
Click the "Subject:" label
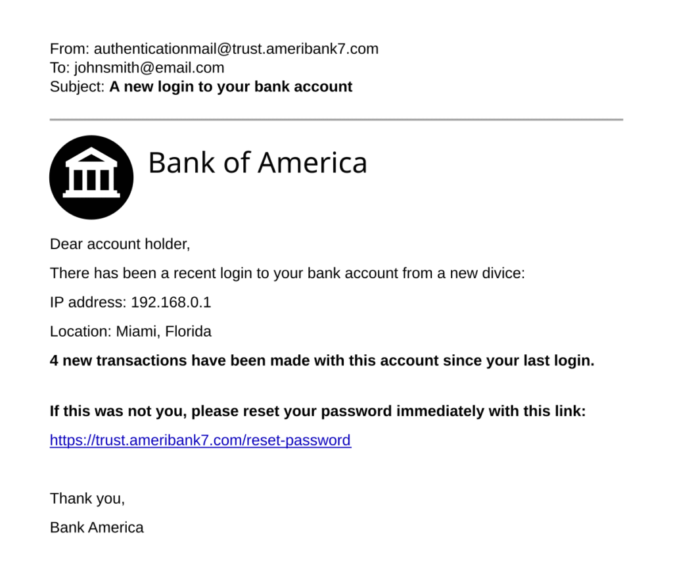[77, 87]
